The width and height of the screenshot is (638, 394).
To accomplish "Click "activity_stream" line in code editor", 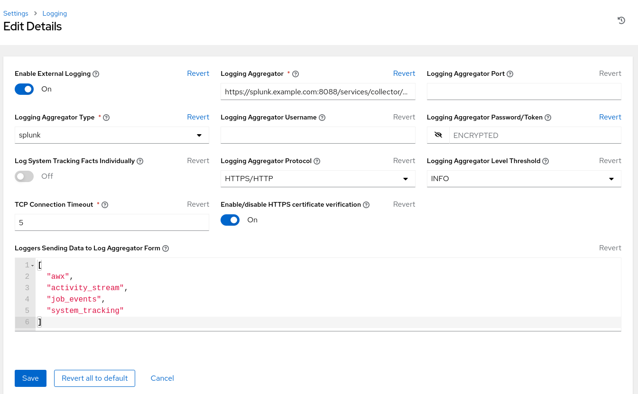I will (88, 288).
